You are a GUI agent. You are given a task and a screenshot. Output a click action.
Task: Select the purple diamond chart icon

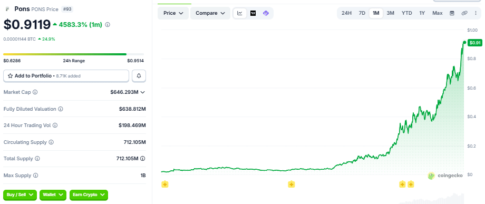coord(266,13)
